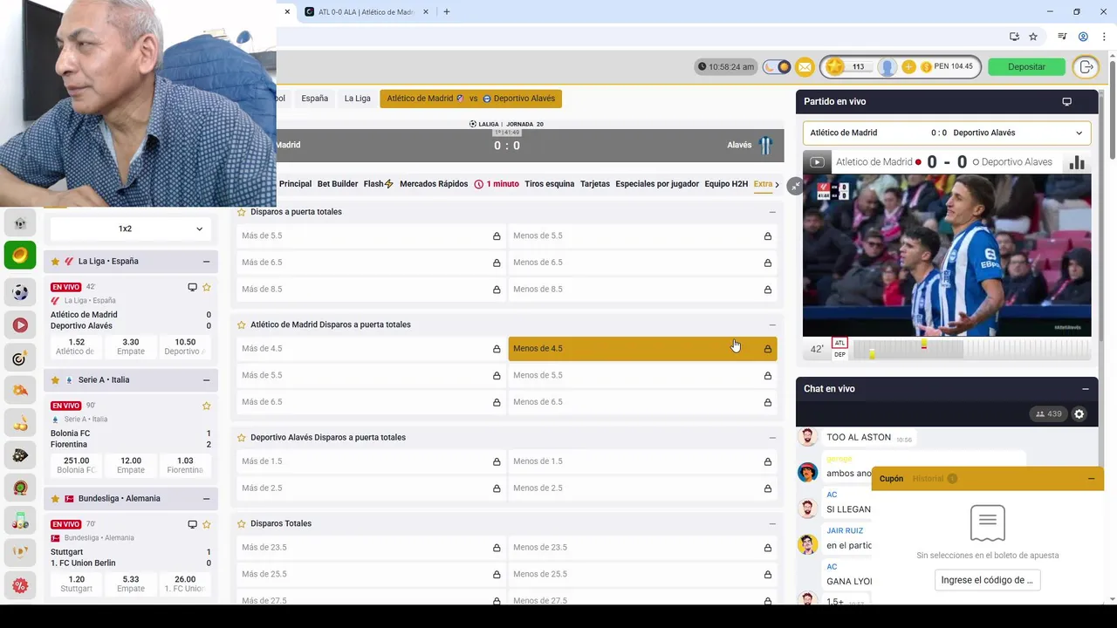The image size is (1117, 628).
Task: Open the red play-button live sidebar icon
Action: (20, 324)
